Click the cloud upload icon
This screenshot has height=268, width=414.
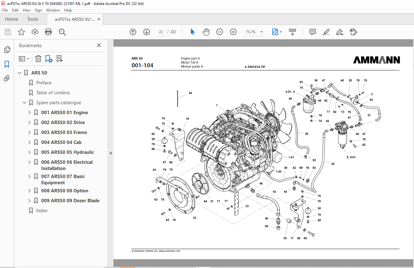(35, 32)
